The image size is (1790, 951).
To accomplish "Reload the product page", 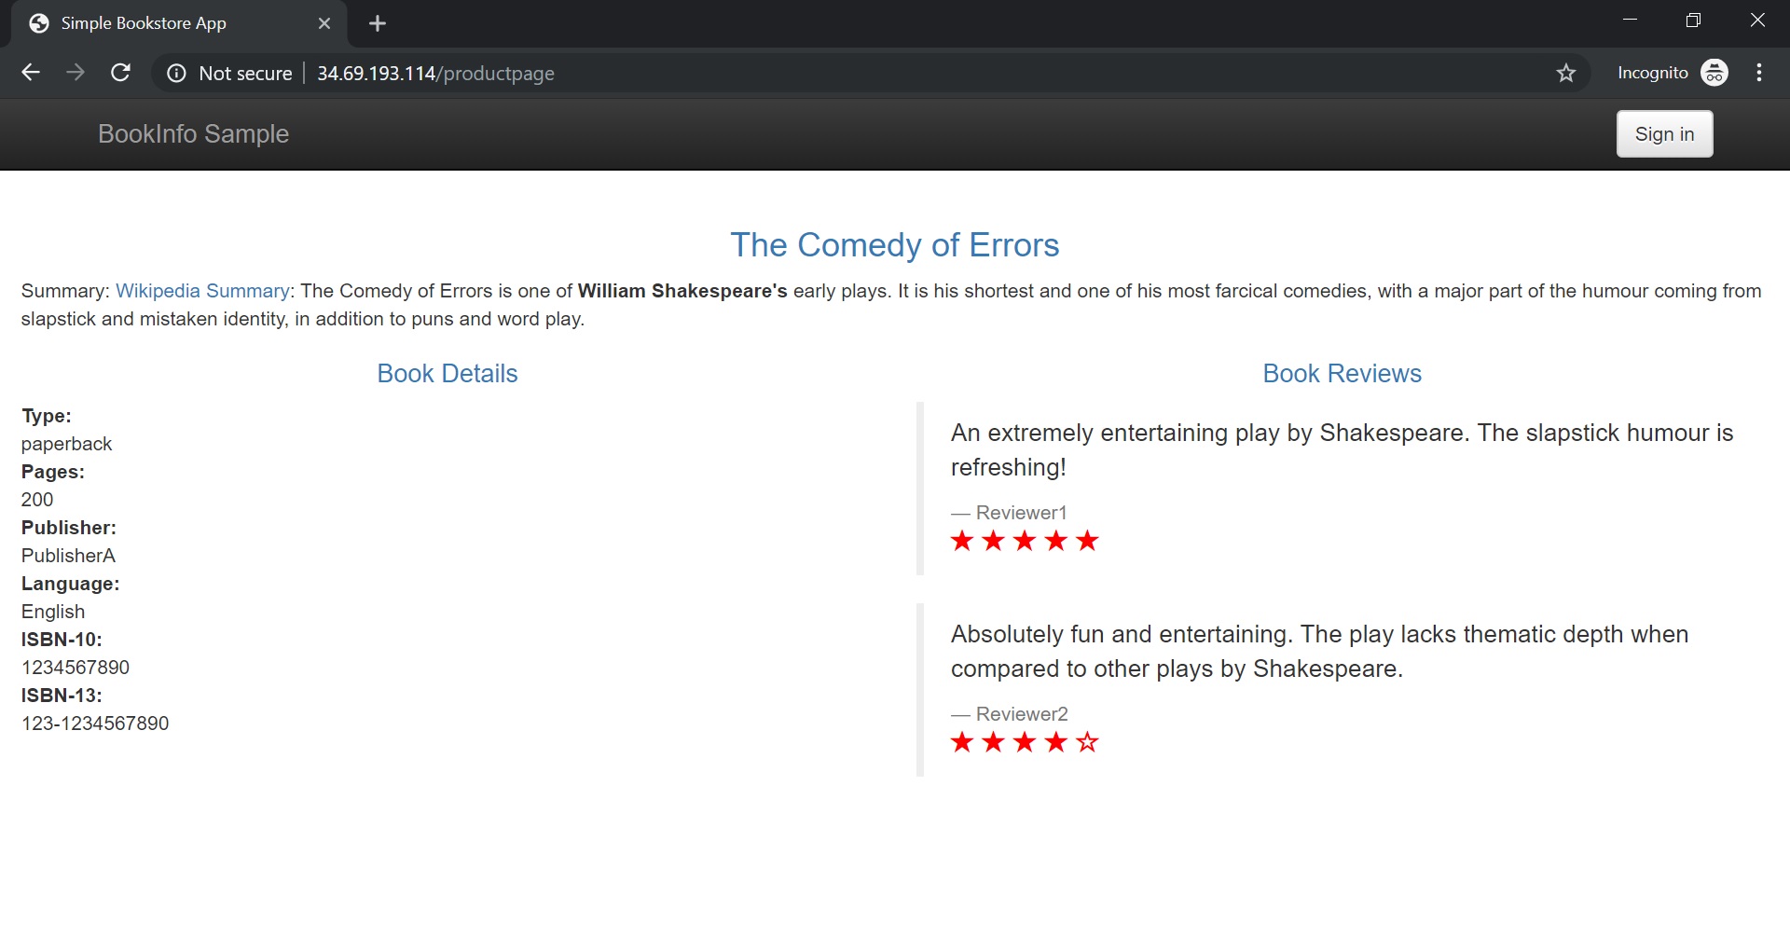I will pos(120,73).
